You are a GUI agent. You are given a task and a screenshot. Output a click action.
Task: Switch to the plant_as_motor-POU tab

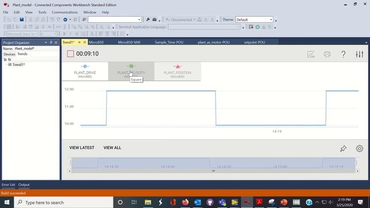click(x=213, y=42)
